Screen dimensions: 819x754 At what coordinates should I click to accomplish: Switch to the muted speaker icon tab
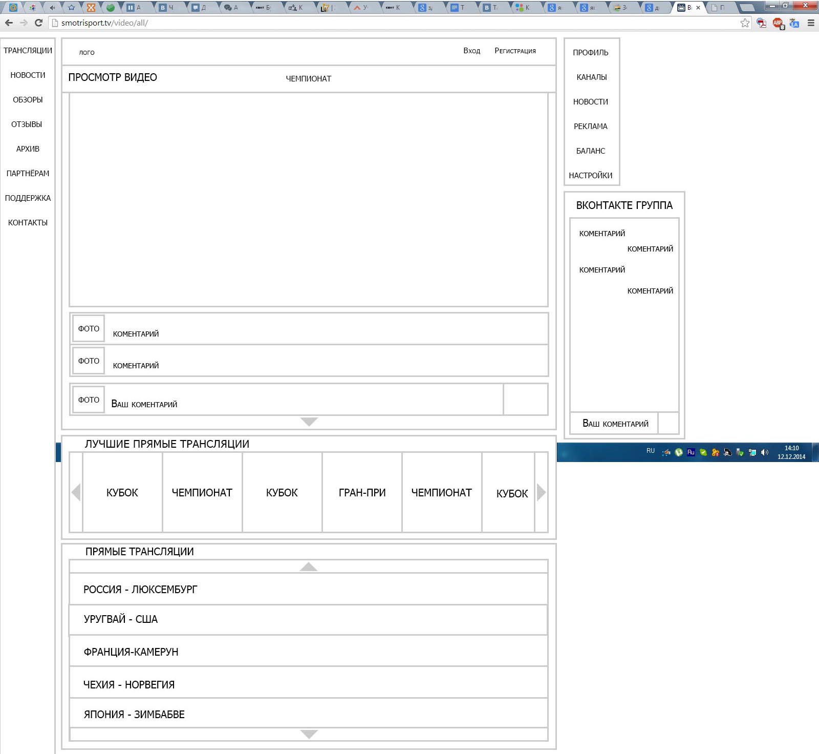[x=52, y=8]
